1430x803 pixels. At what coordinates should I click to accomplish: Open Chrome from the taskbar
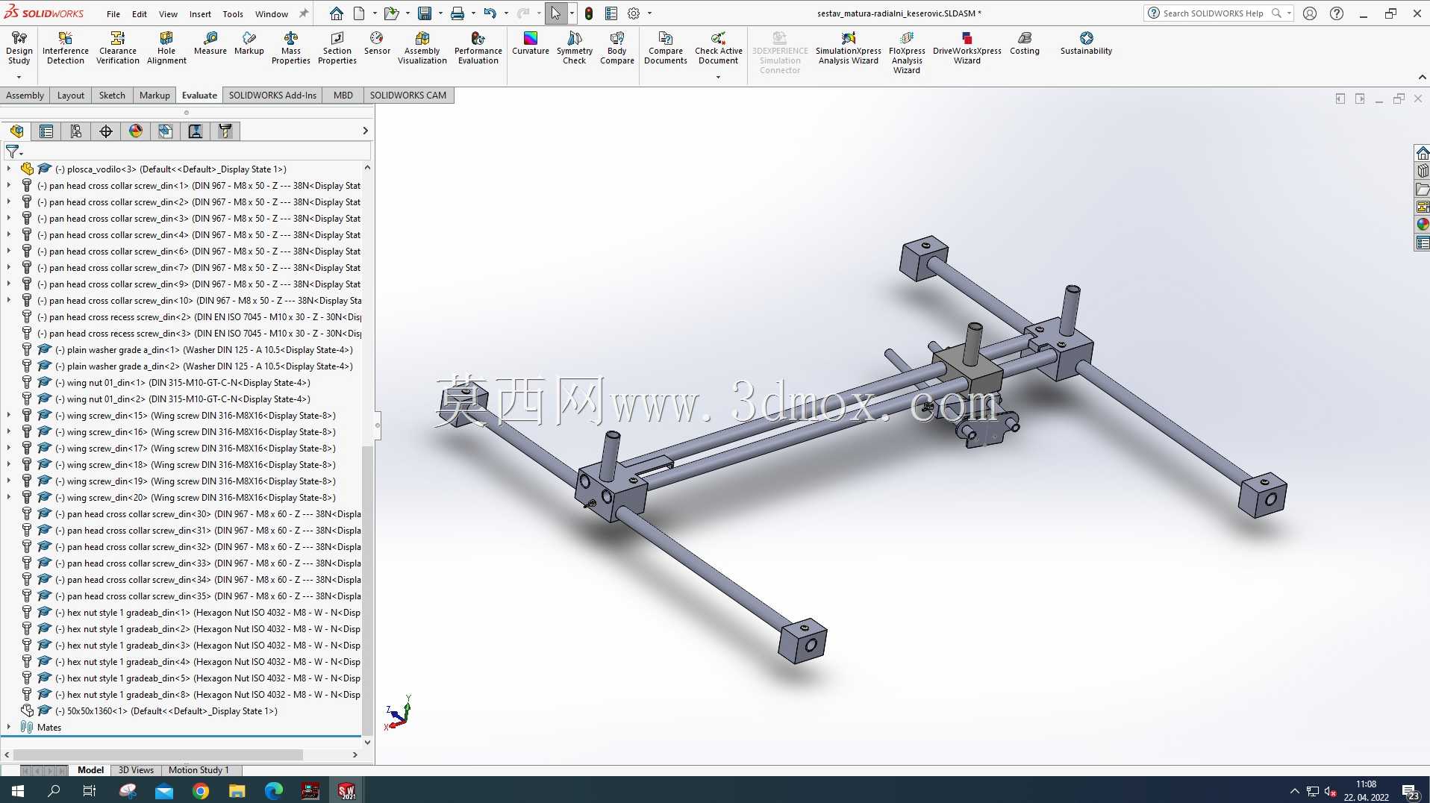click(x=200, y=790)
